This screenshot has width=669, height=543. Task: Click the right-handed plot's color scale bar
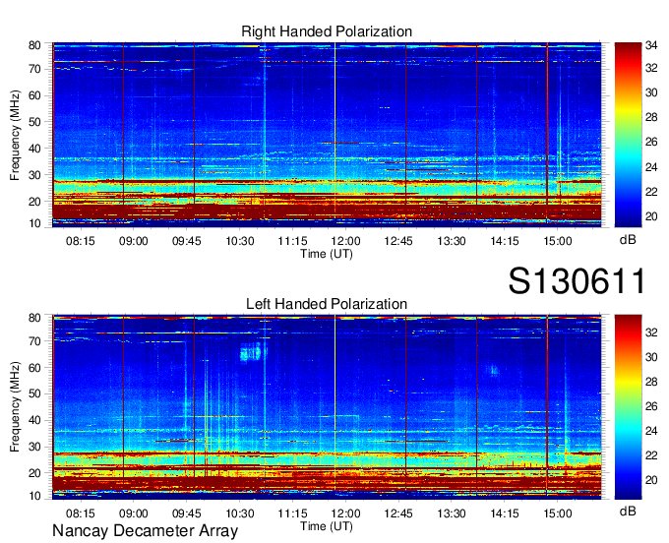coord(628,135)
